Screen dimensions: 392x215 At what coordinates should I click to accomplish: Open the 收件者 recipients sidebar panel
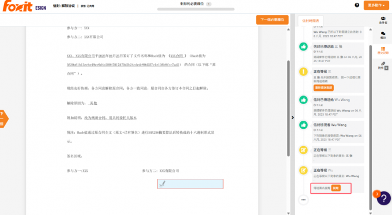(383, 20)
